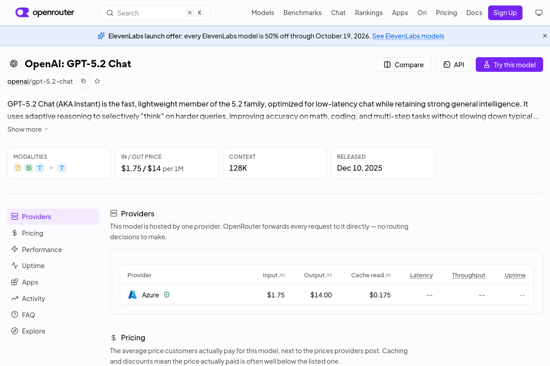
Task: Sort by the Latency column header
Action: 421,275
